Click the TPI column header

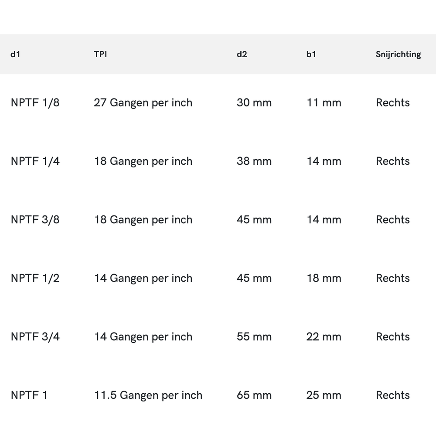click(x=100, y=54)
